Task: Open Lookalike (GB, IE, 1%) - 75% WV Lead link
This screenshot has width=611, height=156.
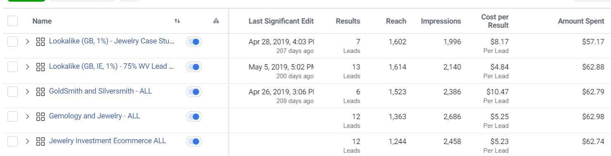Action: coord(111,66)
